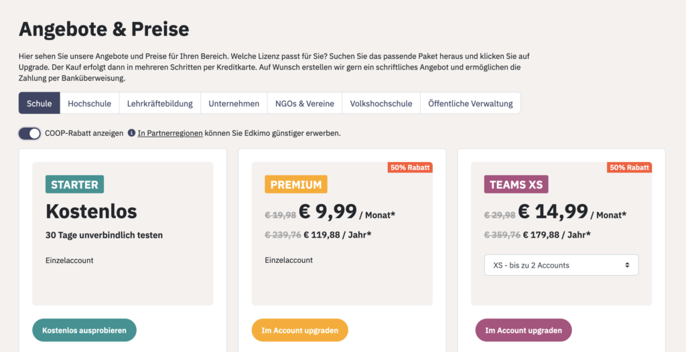Screen dimensions: 686x352
Task: Click the TEAMS XS plan label badge
Action: pyautogui.click(x=517, y=184)
